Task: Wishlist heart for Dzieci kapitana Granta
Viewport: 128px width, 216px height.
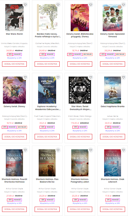Action: tap(123, 77)
